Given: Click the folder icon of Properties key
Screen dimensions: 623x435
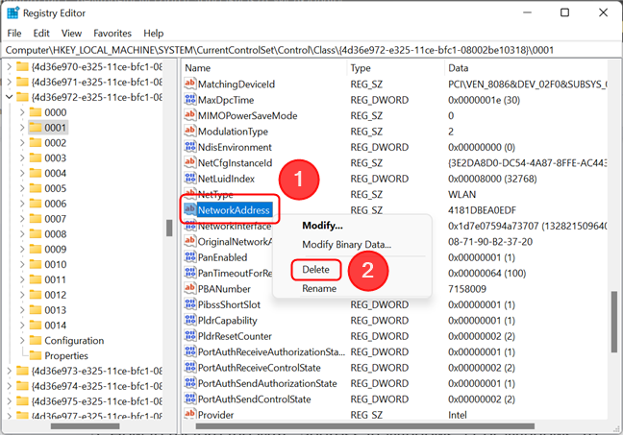Looking at the screenshot, I should [36, 355].
